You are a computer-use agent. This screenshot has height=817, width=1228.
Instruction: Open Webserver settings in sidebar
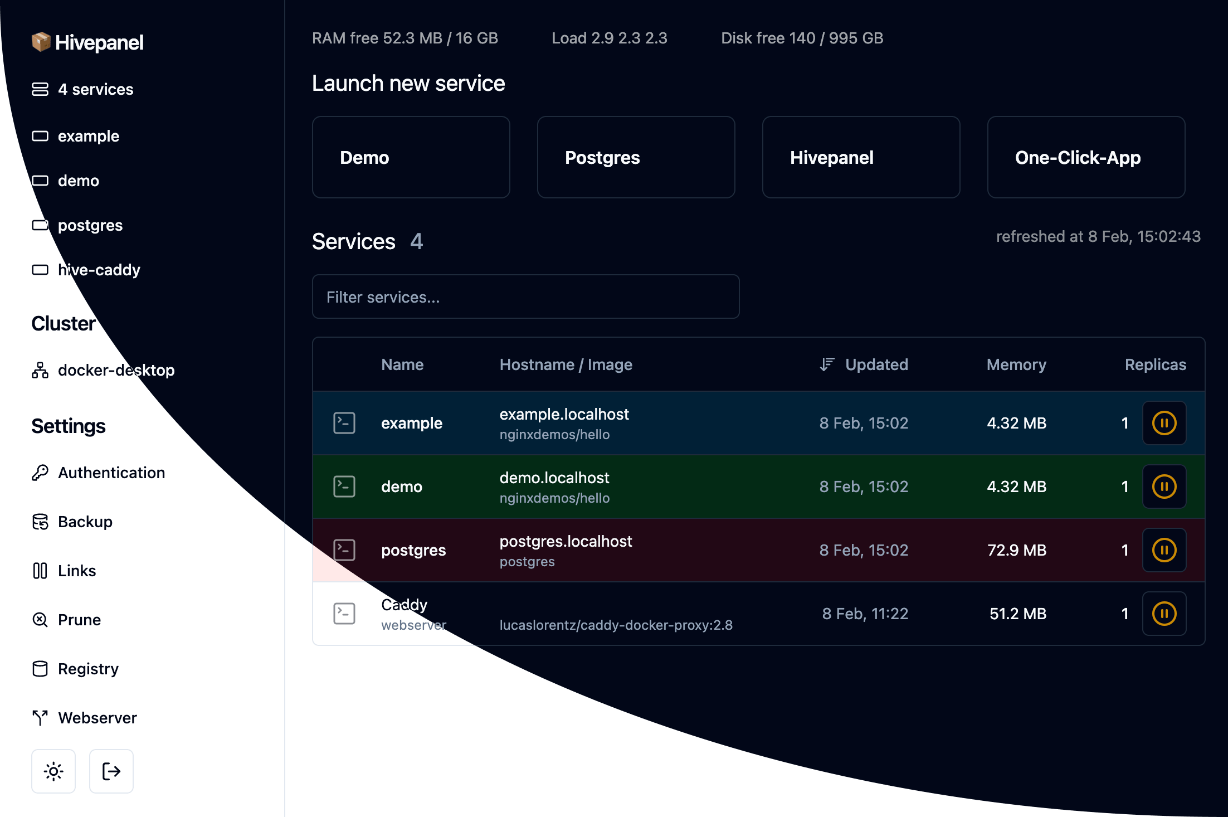[98, 718]
